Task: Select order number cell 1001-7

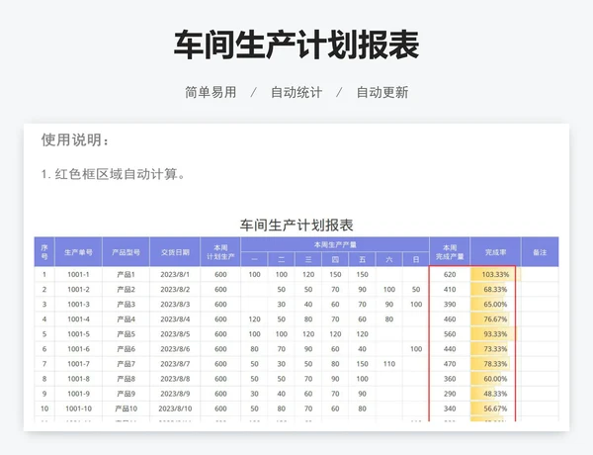Action: (78, 364)
